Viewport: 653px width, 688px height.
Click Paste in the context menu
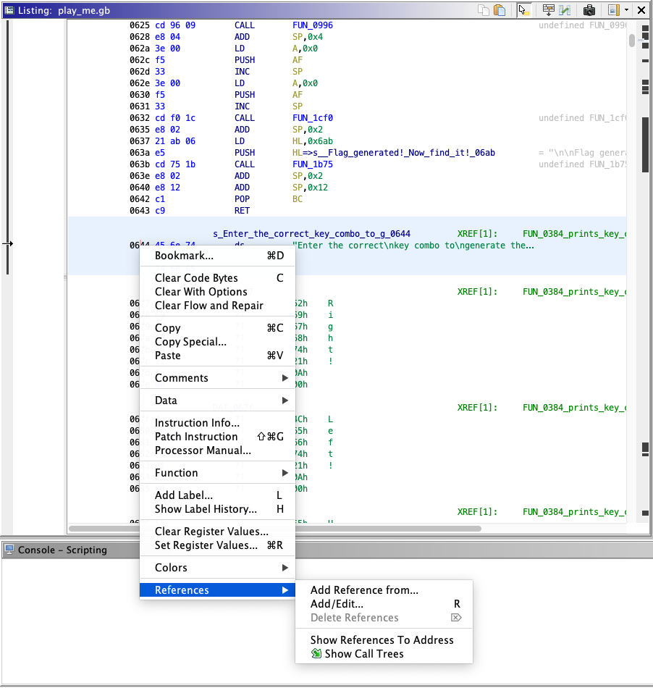217,356
